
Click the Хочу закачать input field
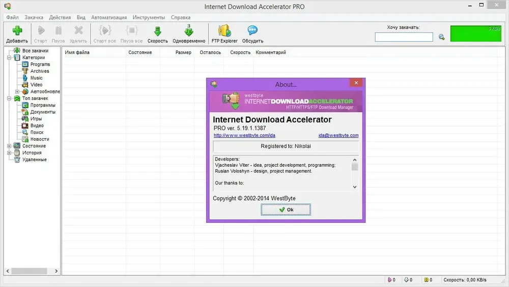tap(404, 37)
